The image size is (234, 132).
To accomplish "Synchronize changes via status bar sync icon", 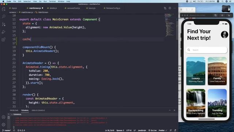I will click(x=14, y=131).
